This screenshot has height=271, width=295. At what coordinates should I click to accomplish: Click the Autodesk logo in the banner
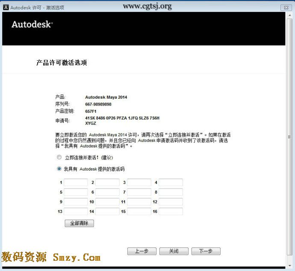click(x=32, y=24)
